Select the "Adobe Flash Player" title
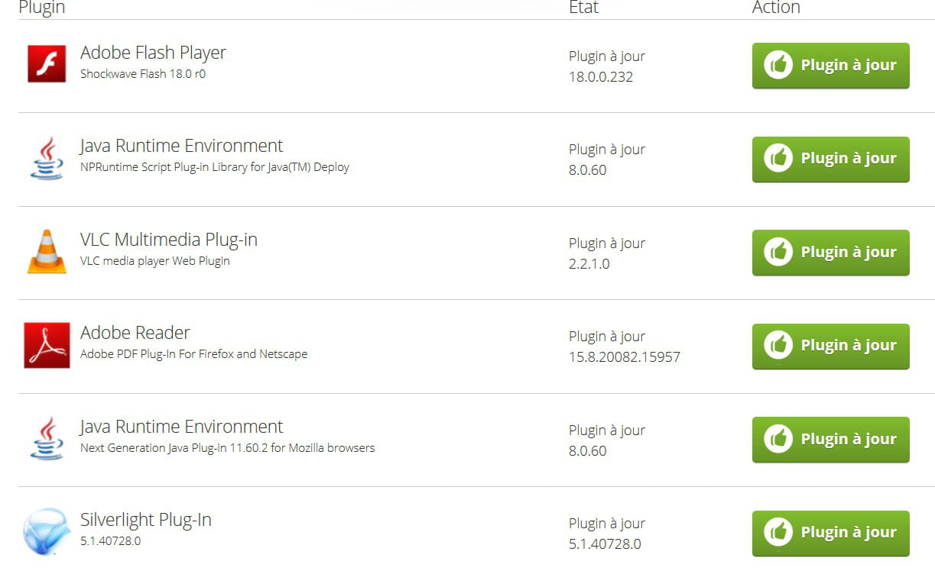The width and height of the screenshot is (935, 587). coord(153,53)
